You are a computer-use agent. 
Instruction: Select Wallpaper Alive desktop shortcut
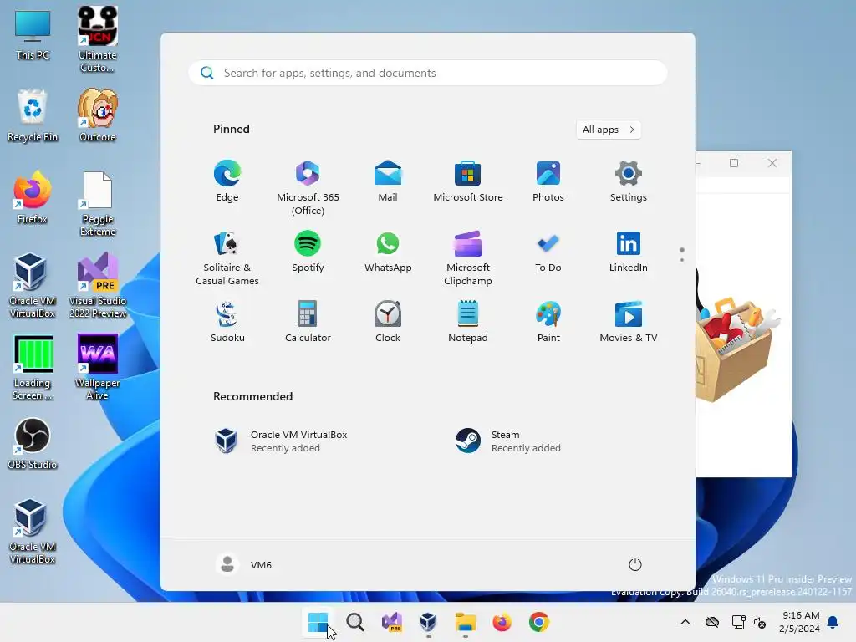coord(98,368)
